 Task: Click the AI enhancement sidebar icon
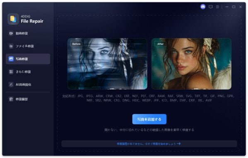pos(11,85)
